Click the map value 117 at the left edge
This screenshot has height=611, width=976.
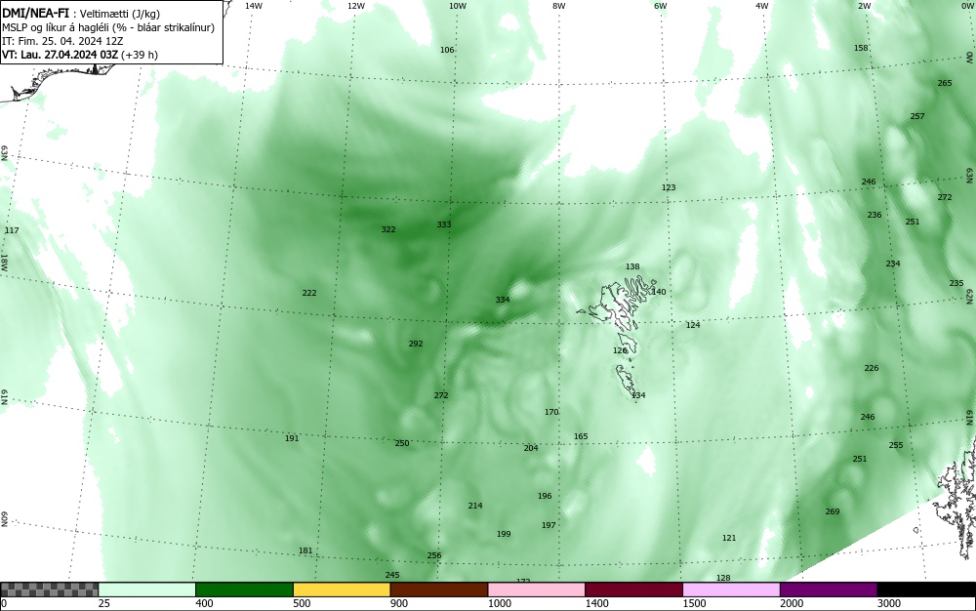tap(12, 230)
